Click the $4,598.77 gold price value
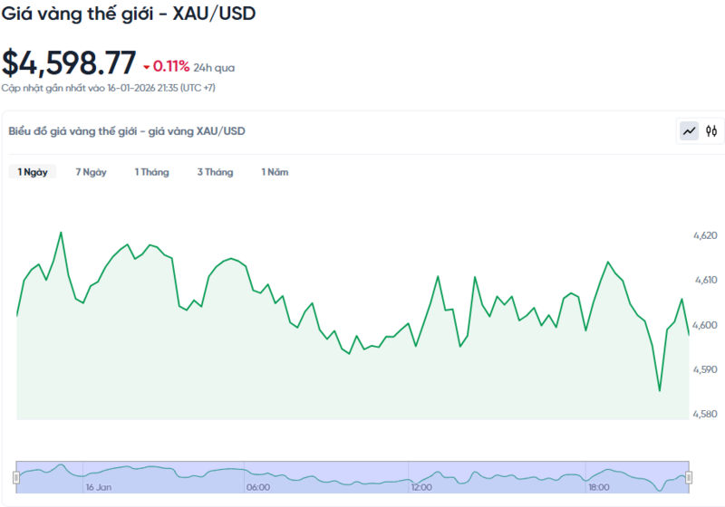Screen dimensions: 725x507 pos(69,63)
